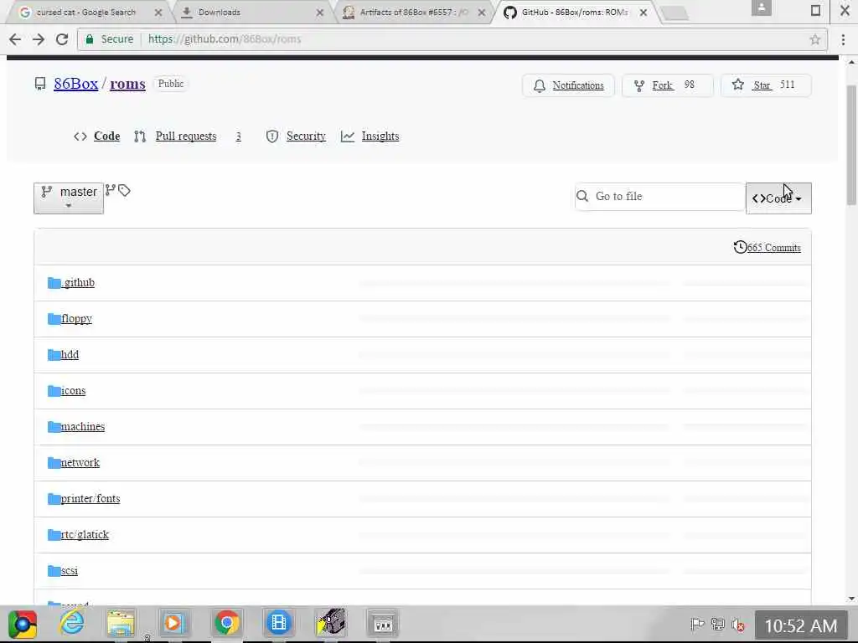Click the secure padlock icon

(90, 39)
